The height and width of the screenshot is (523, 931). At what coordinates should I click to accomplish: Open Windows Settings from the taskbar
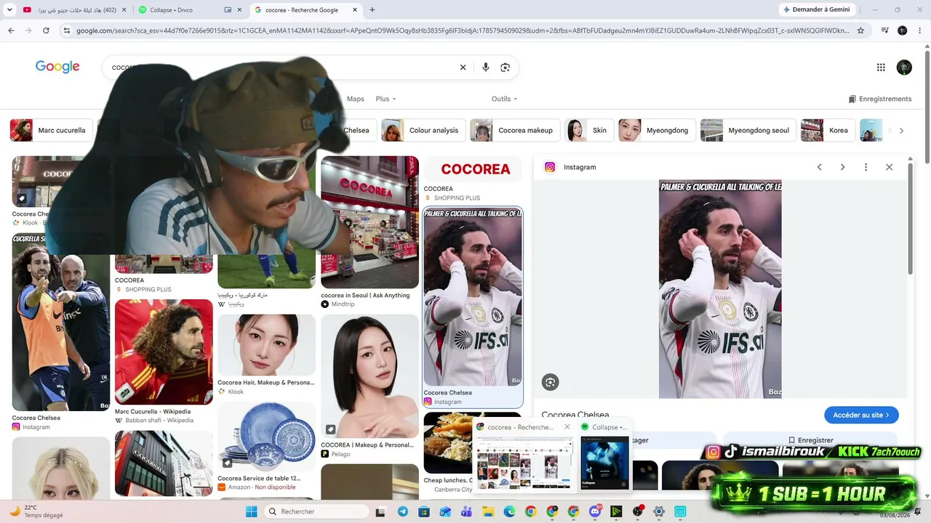click(659, 511)
